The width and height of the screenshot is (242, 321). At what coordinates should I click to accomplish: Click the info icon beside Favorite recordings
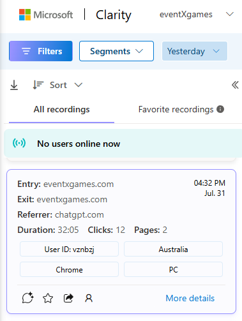tap(220, 109)
